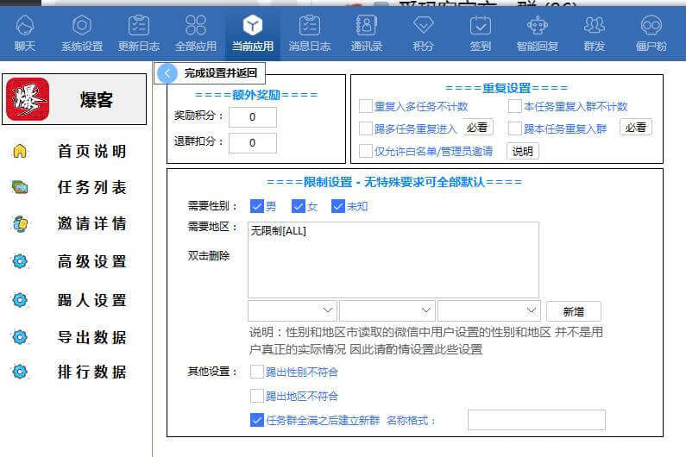
Task: Select 踢人设置 in sidebar
Action: [x=91, y=301]
